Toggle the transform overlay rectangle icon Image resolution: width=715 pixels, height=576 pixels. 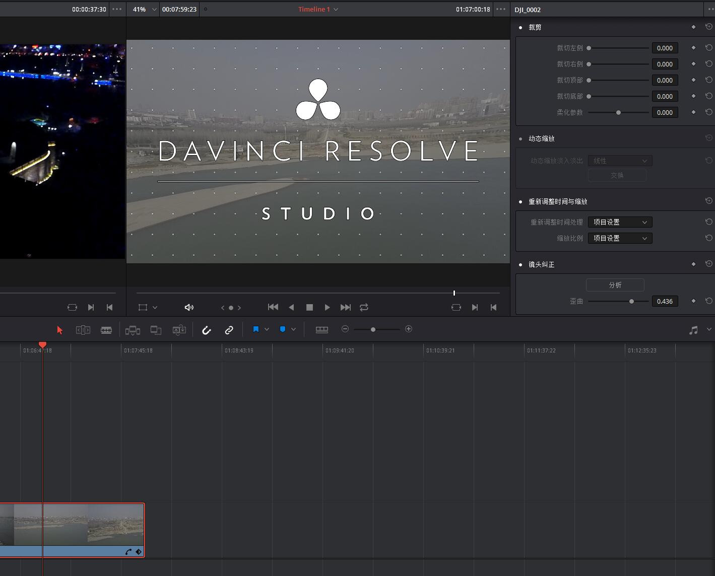pos(143,307)
